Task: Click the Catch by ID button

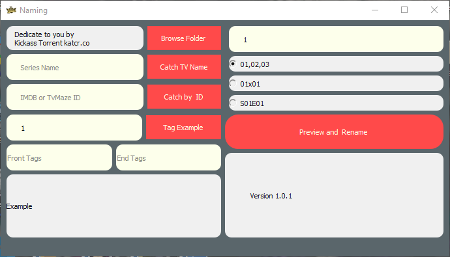Action: coord(184,97)
